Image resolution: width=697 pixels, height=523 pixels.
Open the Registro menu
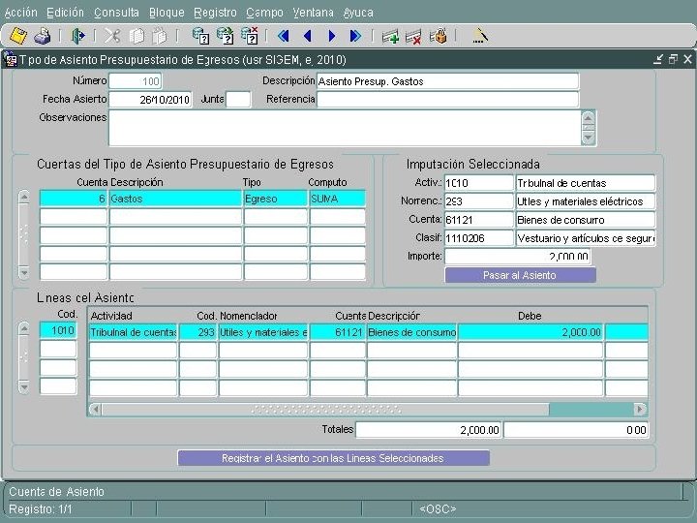(x=215, y=13)
